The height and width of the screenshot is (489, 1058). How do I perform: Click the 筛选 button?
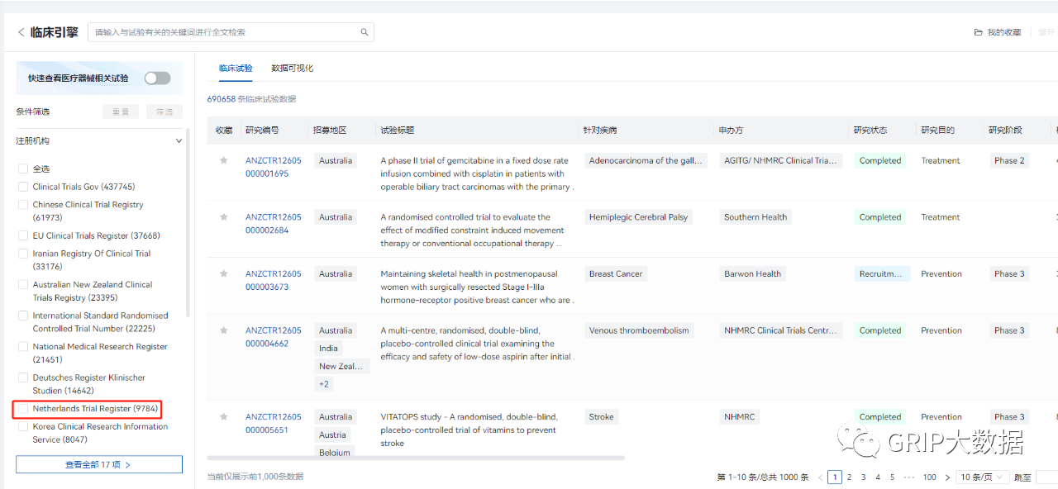tap(164, 112)
